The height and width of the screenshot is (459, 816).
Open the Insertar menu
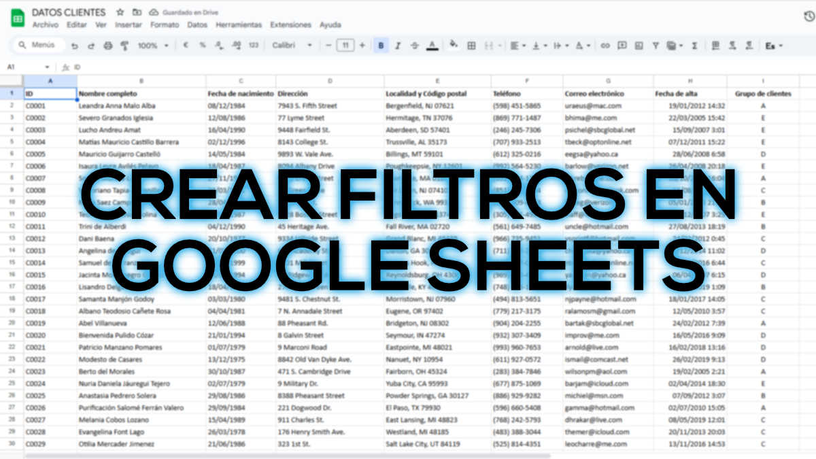click(129, 24)
